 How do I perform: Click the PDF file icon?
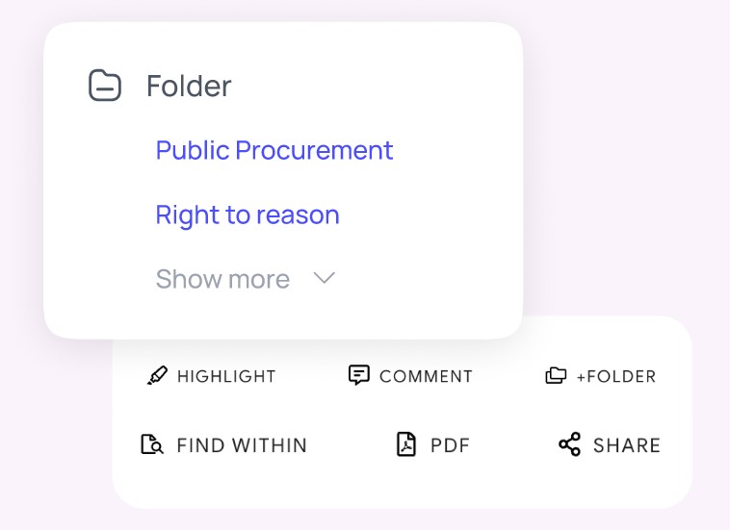pos(406,444)
